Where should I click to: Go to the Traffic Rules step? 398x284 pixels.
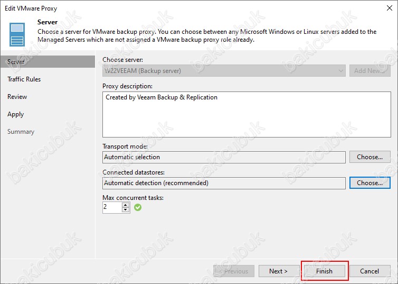(24, 79)
